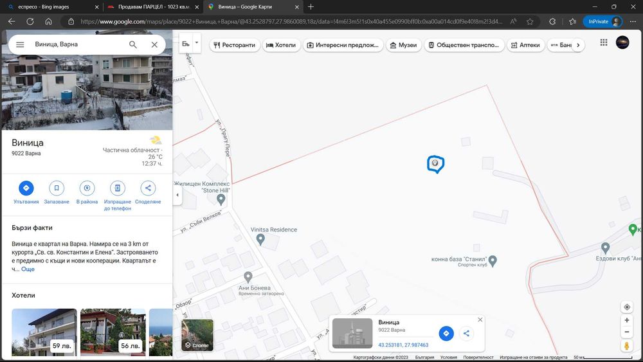Click the Ани Бонева map pin
Viewport: 643px width, 362px height.
click(x=248, y=277)
